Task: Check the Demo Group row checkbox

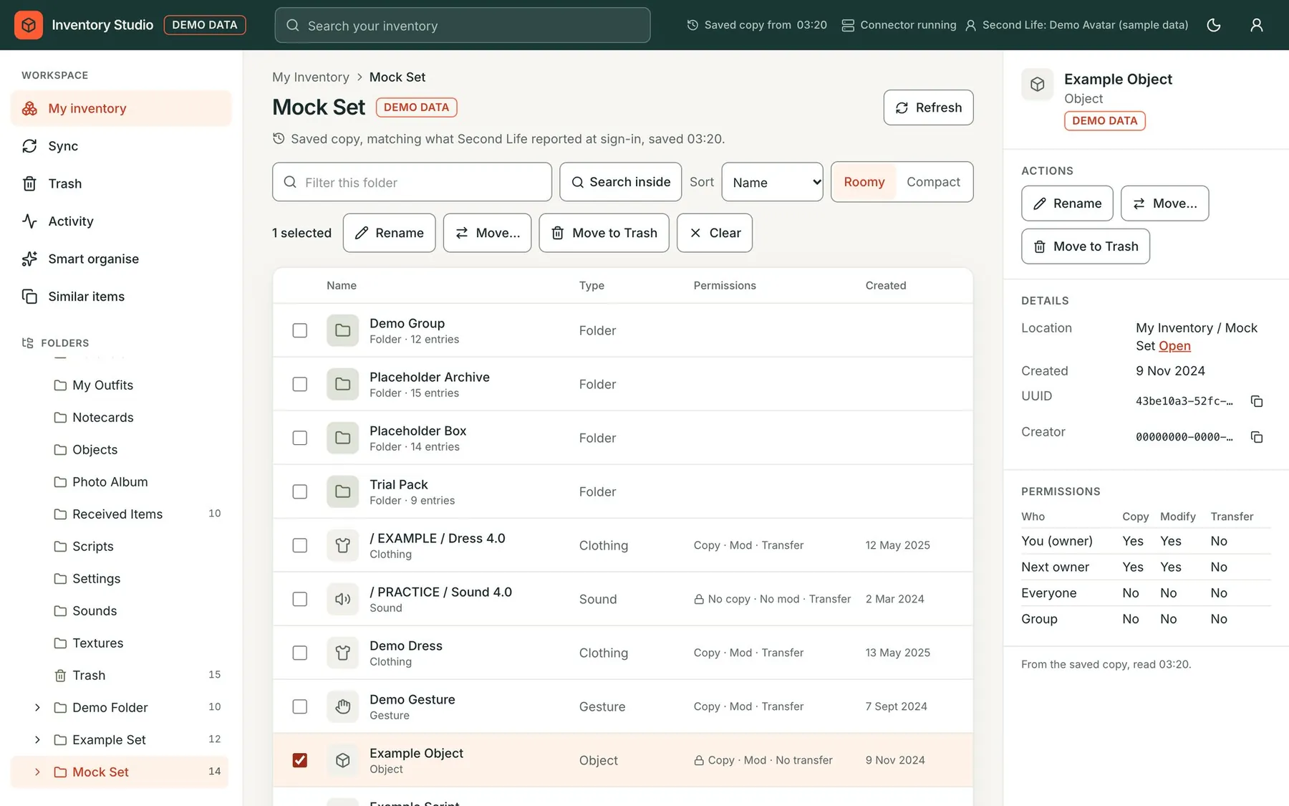Action: (300, 330)
